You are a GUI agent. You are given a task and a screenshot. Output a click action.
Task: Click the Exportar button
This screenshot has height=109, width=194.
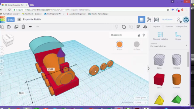tap(169, 26)
